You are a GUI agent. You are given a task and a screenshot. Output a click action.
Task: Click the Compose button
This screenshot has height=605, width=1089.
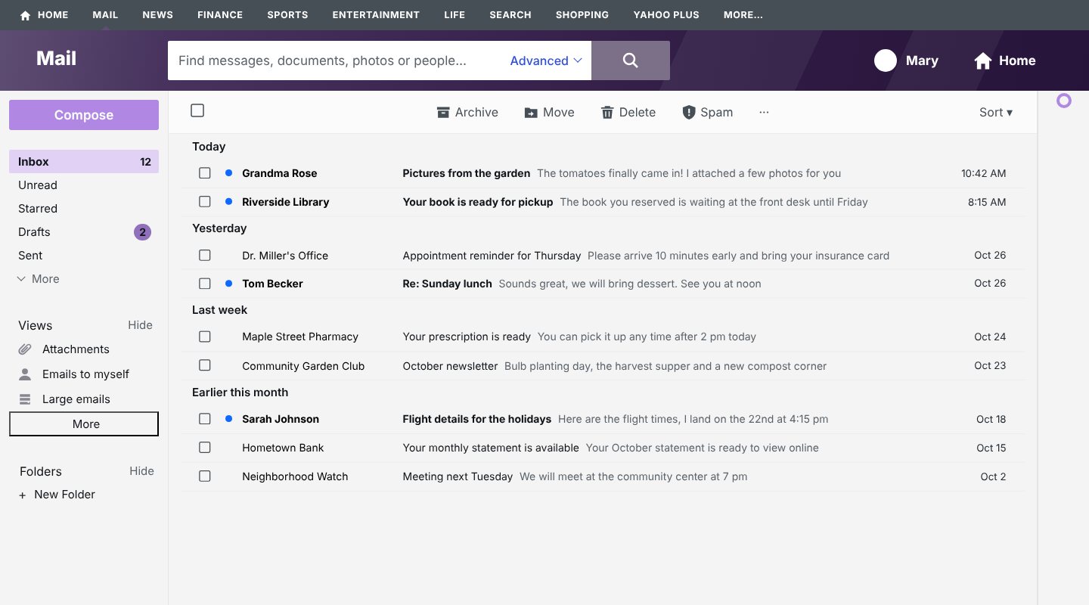(84, 115)
